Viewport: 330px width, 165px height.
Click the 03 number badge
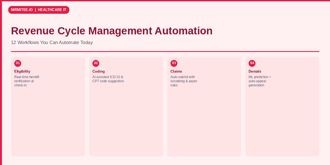pyautogui.click(x=174, y=63)
